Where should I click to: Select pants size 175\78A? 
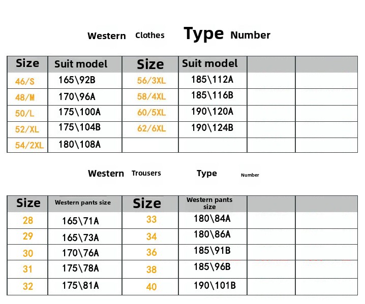80,268
